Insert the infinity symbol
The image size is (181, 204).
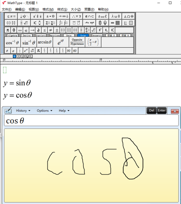(20, 30)
